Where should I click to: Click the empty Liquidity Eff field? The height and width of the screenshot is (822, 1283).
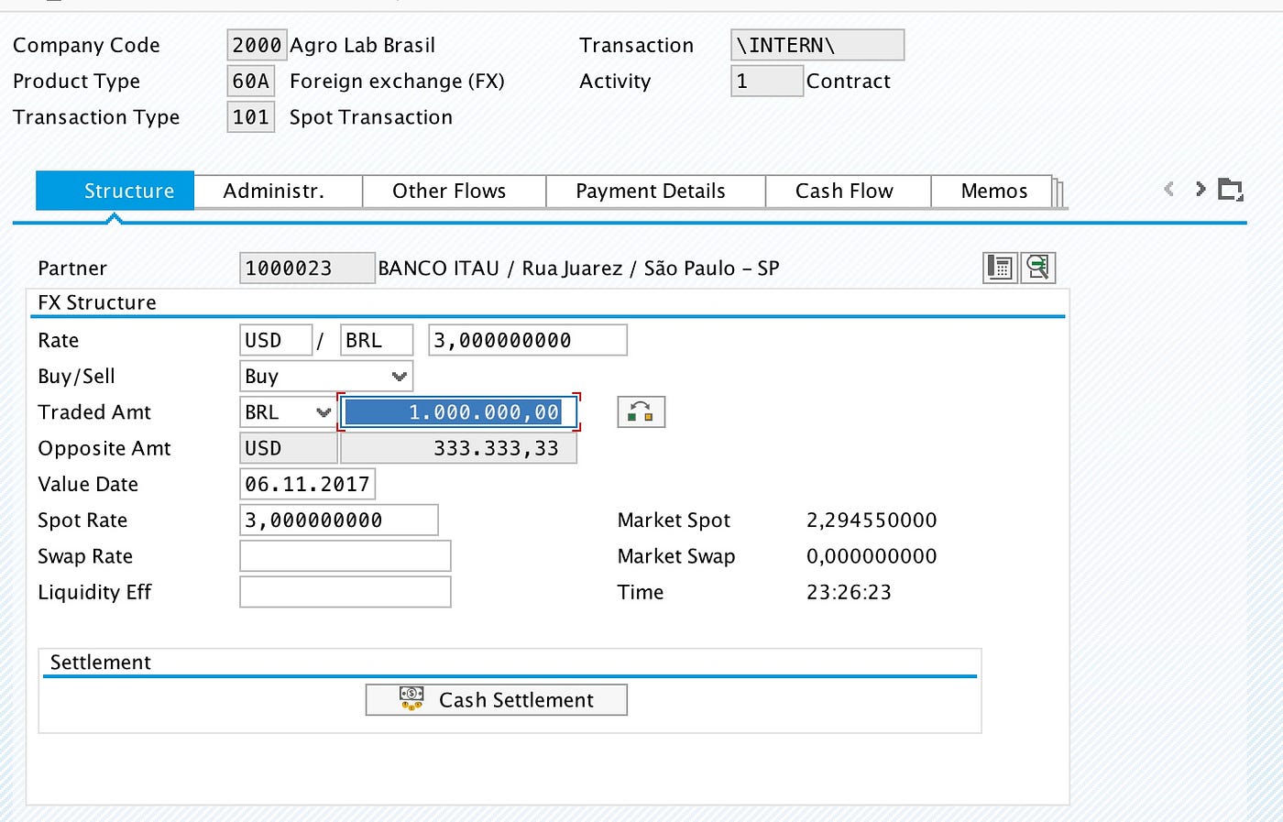[x=345, y=592]
